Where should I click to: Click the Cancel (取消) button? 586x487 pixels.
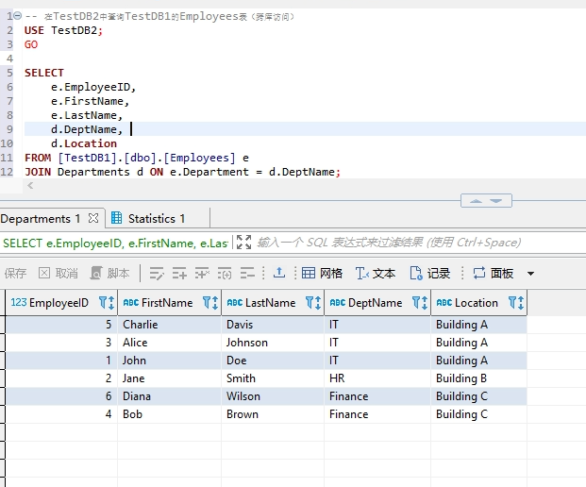tap(59, 273)
